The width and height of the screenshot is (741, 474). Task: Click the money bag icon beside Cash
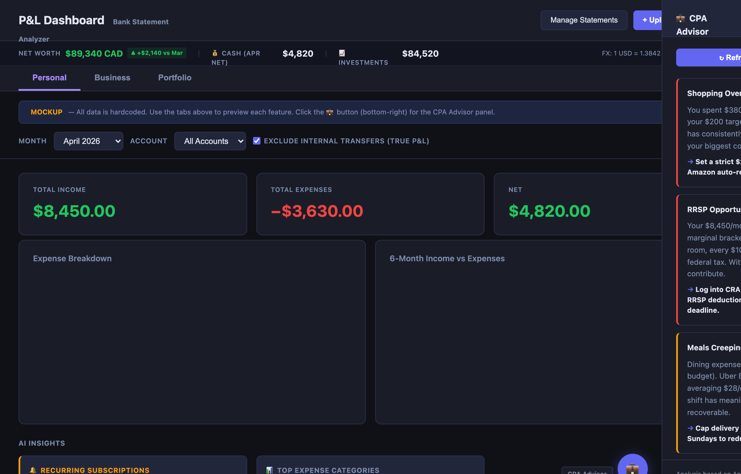(215, 53)
